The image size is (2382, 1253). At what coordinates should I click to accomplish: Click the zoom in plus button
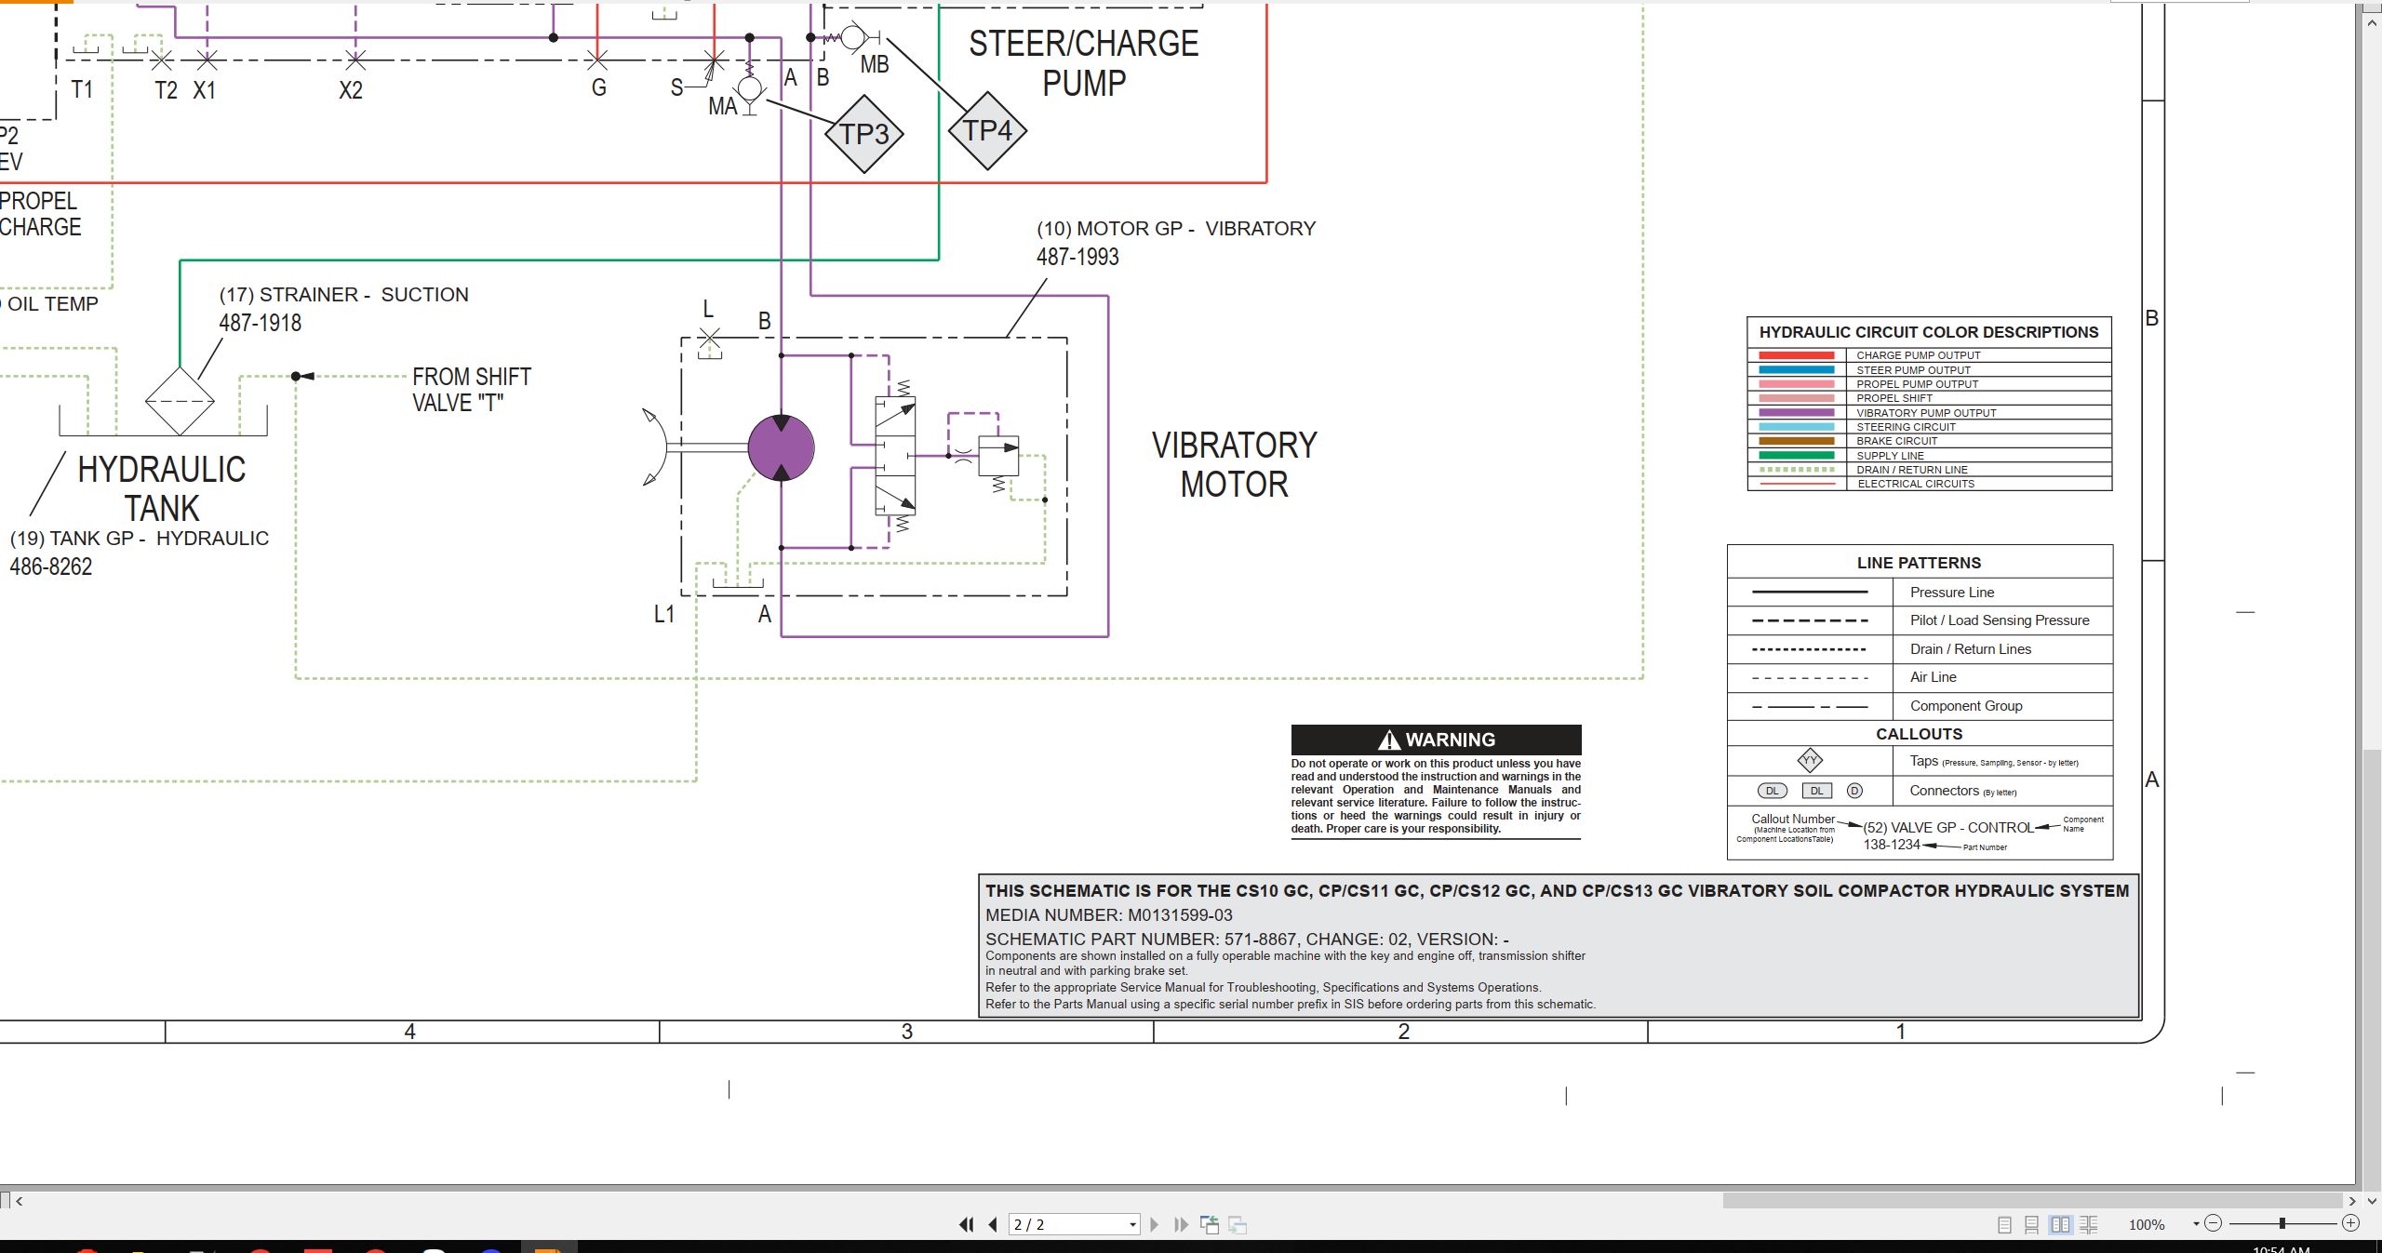2350,1223
